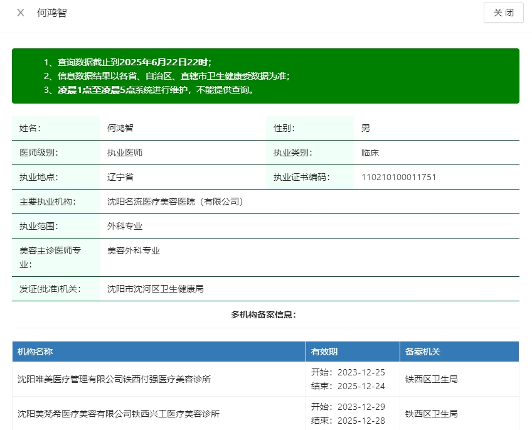Click the value 沈阳市沈河区卫生健康局

[156, 289]
